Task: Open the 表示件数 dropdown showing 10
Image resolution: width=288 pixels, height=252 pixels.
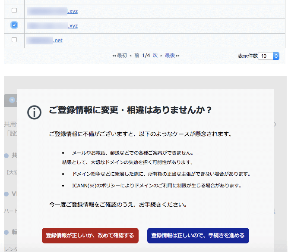Action: (x=269, y=56)
